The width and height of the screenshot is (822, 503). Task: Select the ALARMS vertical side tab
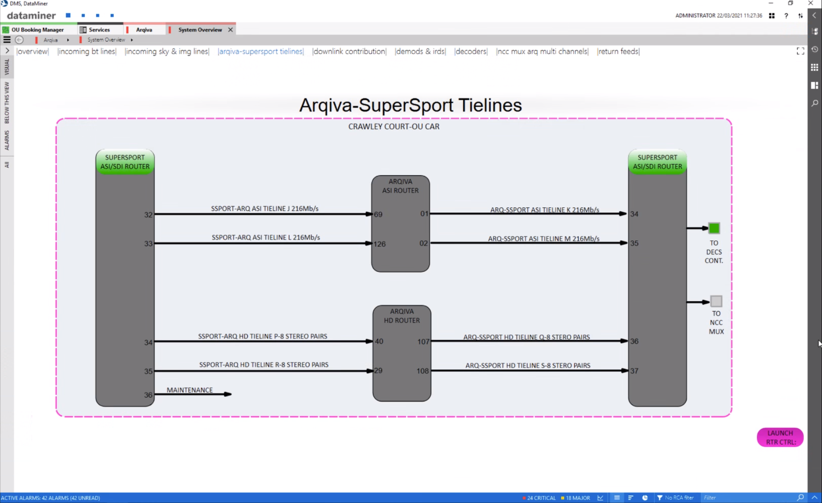(x=7, y=140)
